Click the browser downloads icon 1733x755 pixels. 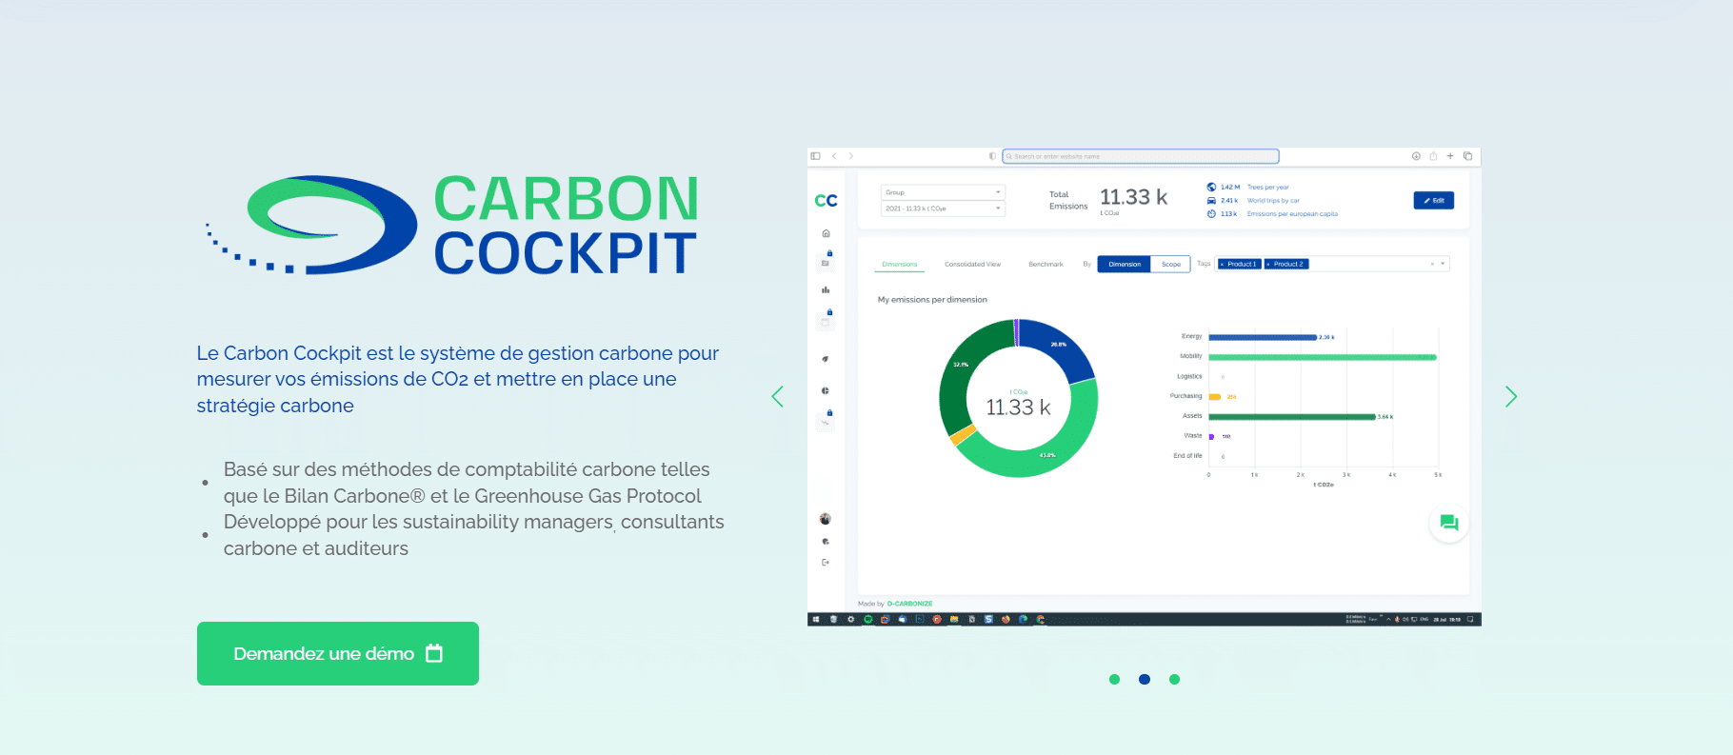tap(1416, 156)
